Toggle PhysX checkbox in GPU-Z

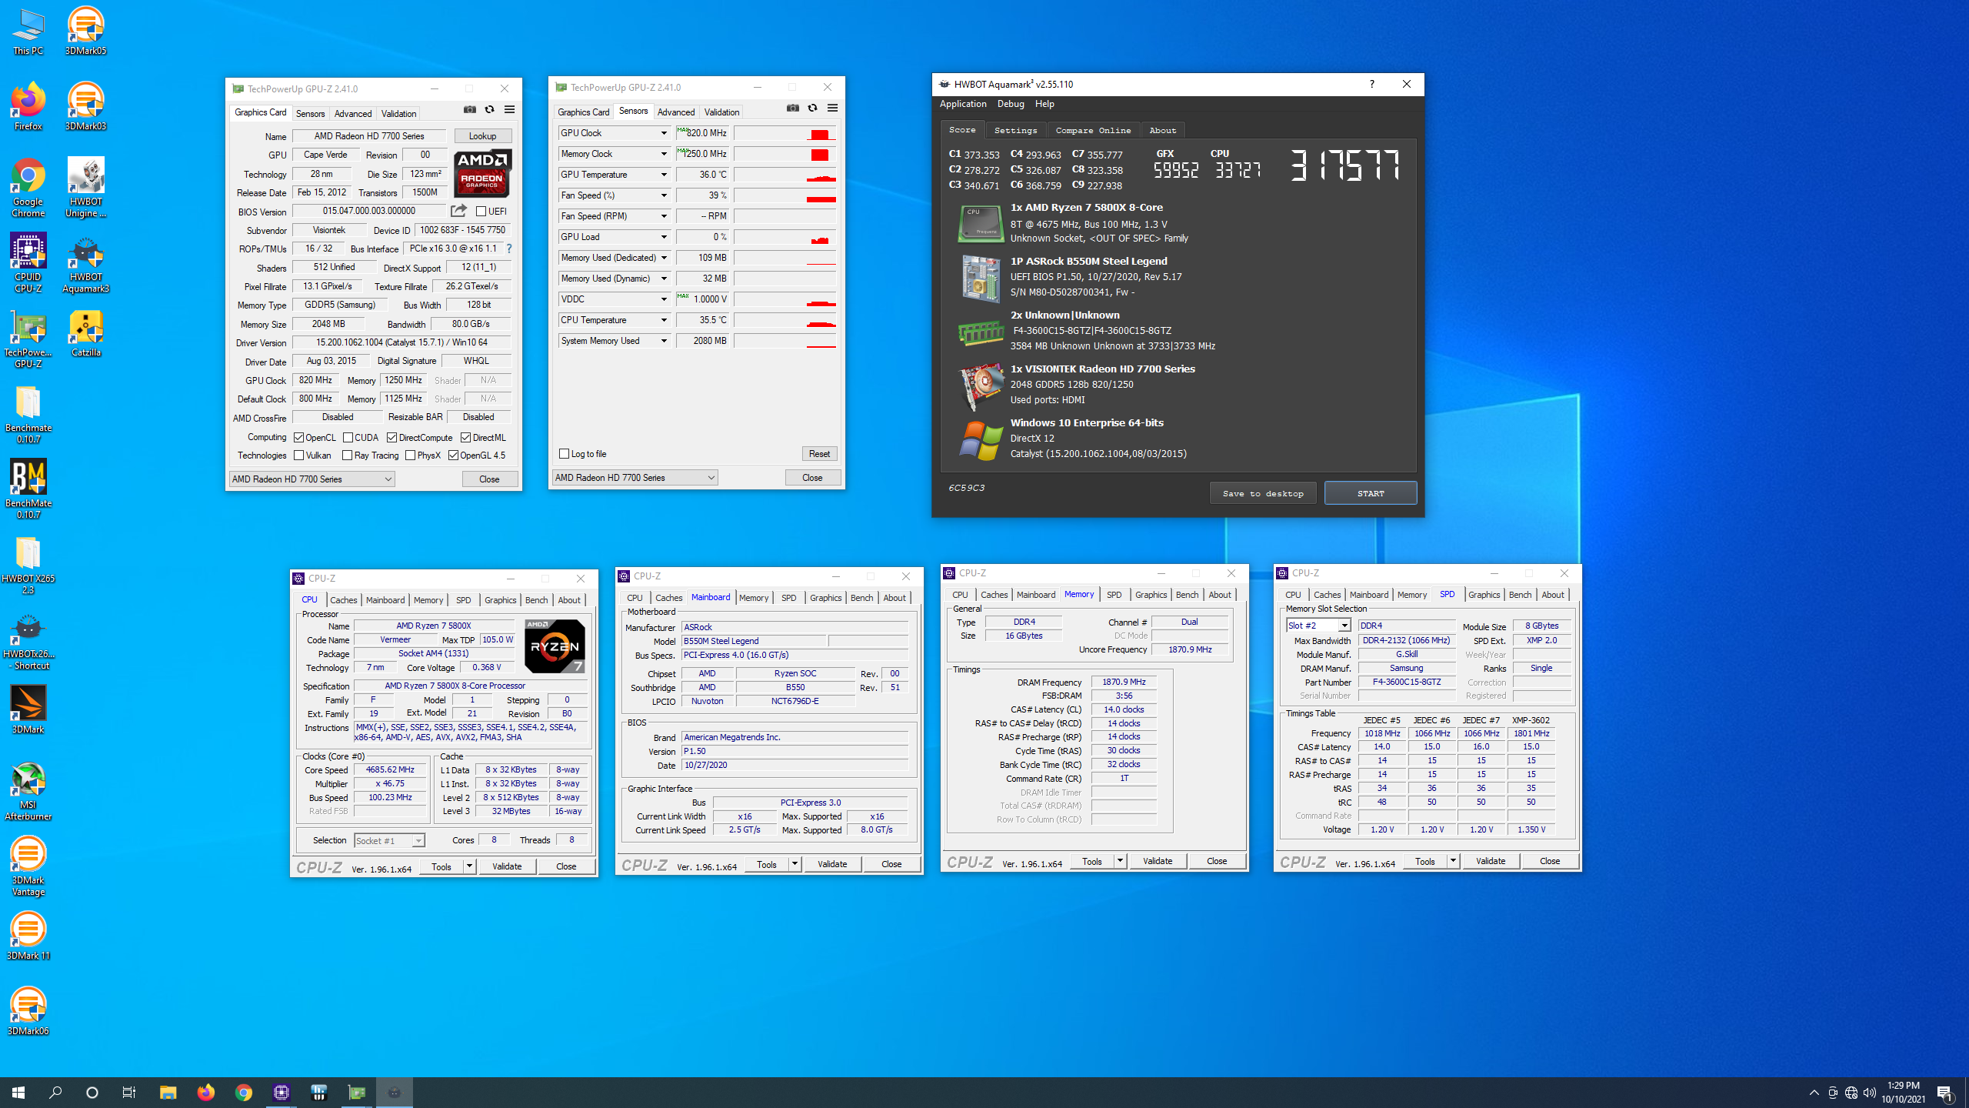(411, 455)
